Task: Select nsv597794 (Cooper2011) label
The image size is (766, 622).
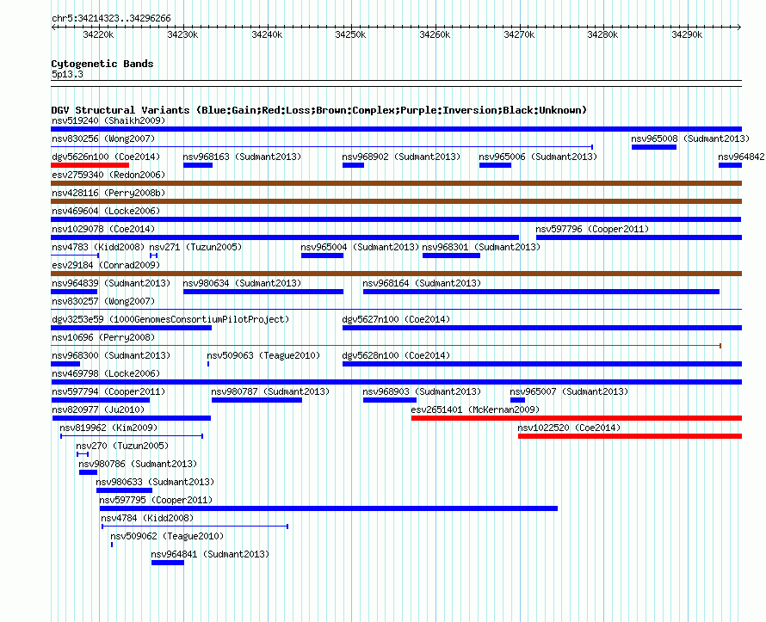Action: point(108,391)
